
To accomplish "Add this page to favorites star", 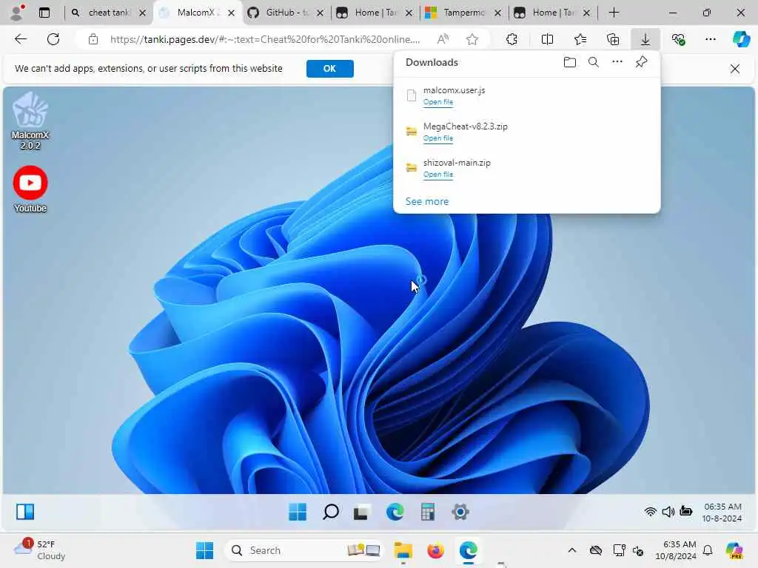I will 472,39.
